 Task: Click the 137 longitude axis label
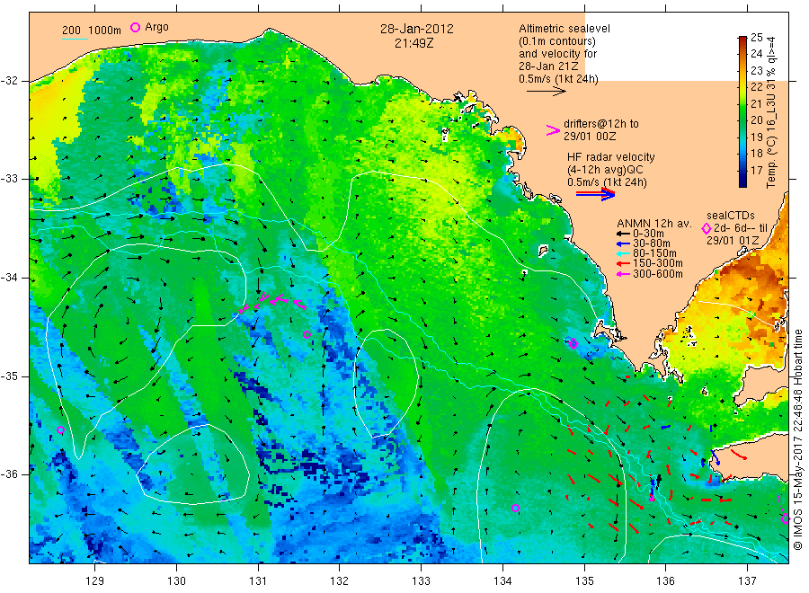coord(748,581)
